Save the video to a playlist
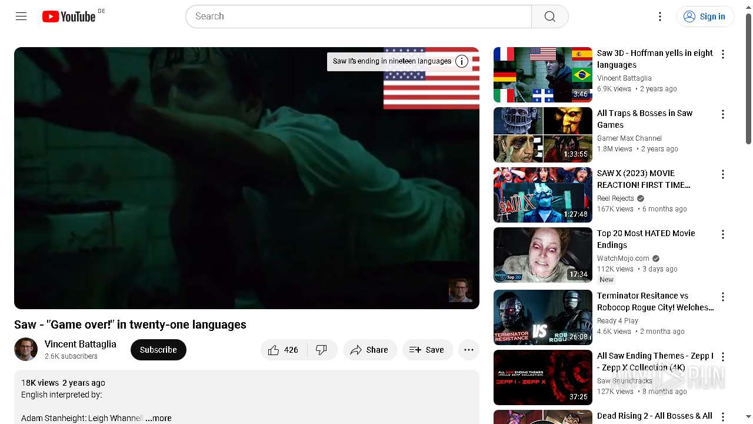Image resolution: width=753 pixels, height=424 pixels. [x=428, y=350]
